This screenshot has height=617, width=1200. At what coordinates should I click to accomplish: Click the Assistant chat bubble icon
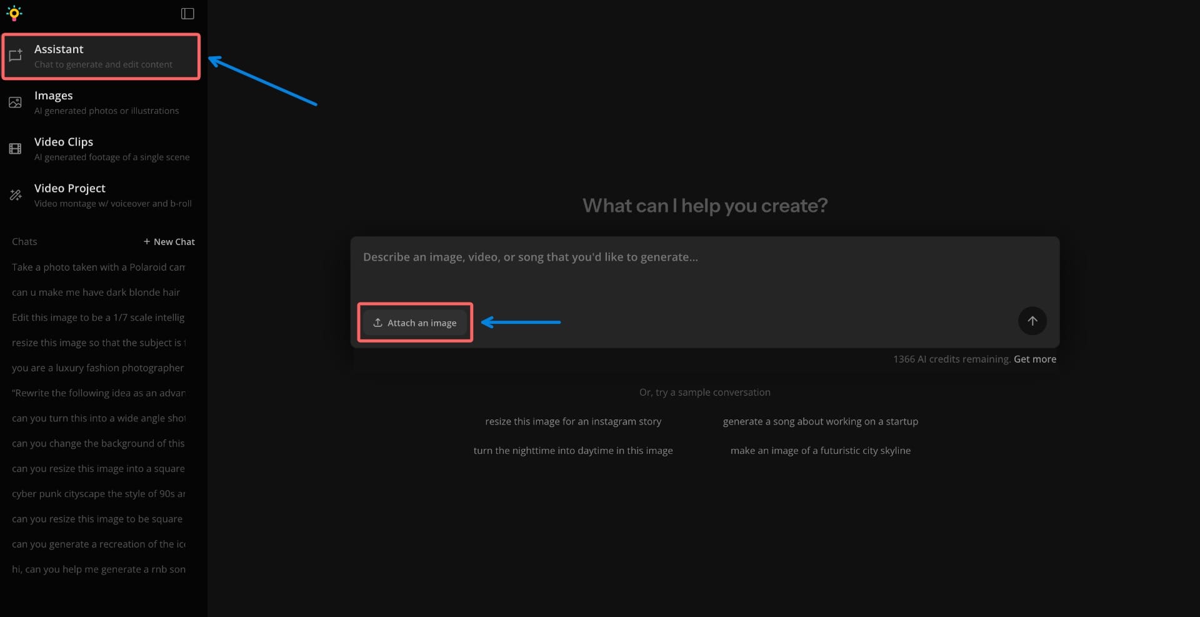[x=16, y=56]
